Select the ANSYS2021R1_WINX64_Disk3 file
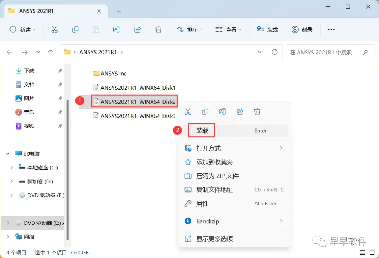Image resolution: width=379 pixels, height=258 pixels. tap(134, 116)
